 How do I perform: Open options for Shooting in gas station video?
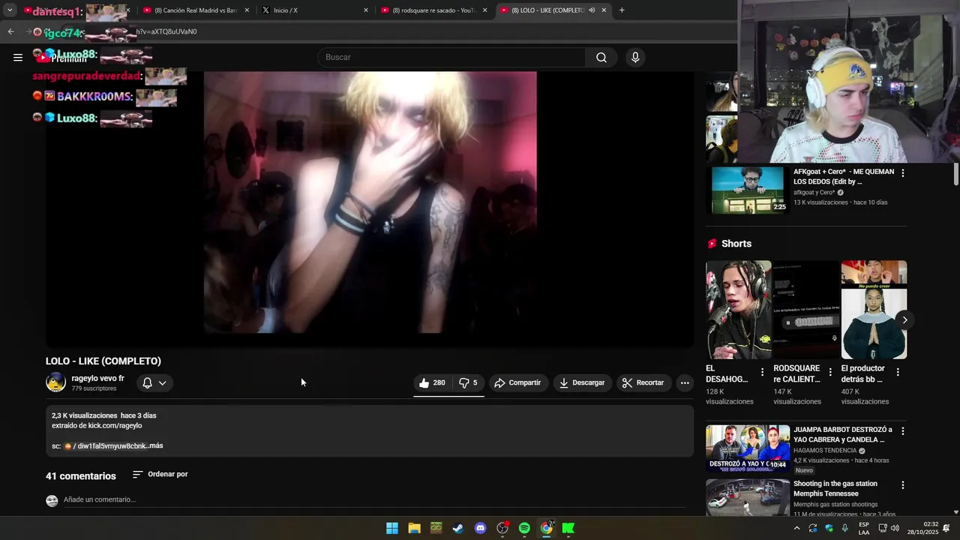[903, 485]
